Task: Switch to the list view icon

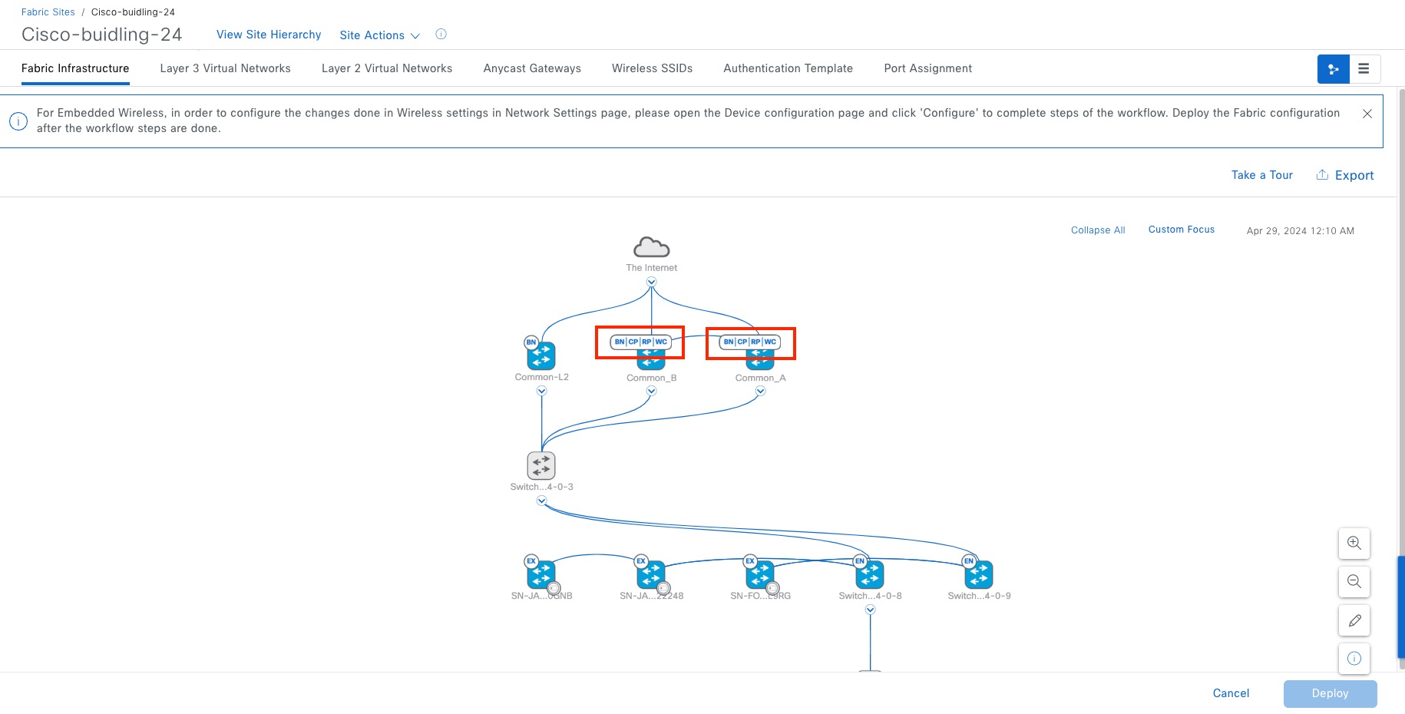Action: tap(1364, 68)
